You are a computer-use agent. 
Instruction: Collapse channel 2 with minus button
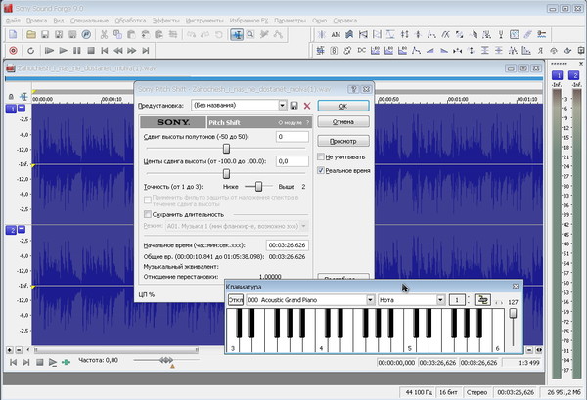click(22, 229)
